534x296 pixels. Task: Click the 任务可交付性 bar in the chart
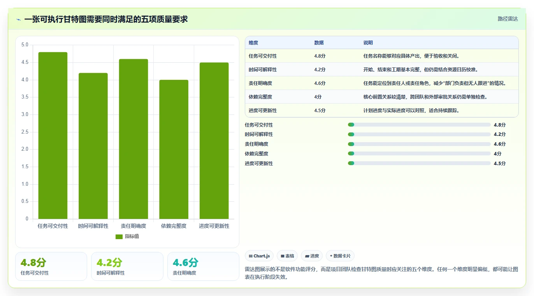[53, 136]
